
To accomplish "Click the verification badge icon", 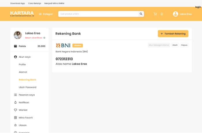I will coord(44,38).
